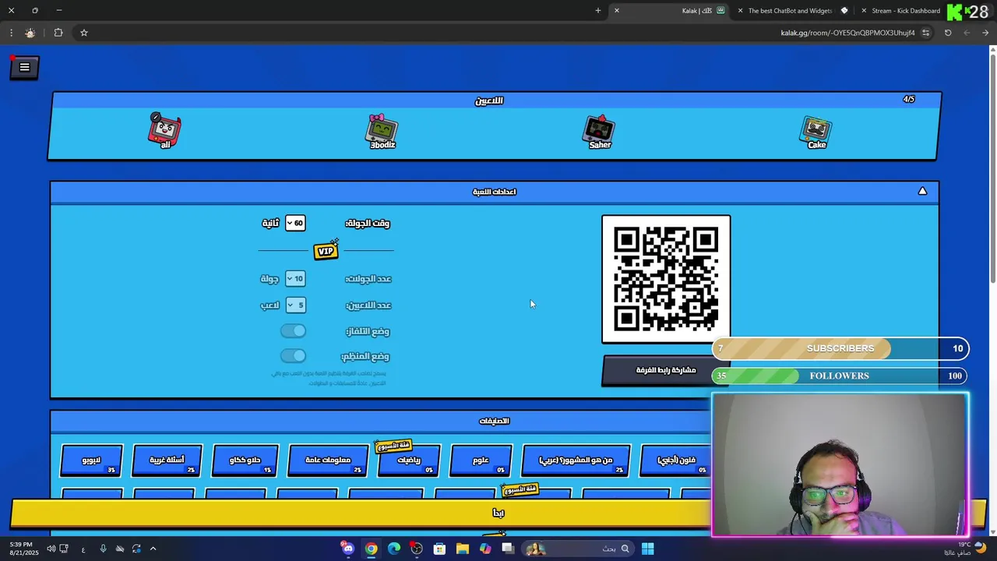Open the rounds count dropdown showing 10
The height and width of the screenshot is (561, 997).
[x=294, y=279]
